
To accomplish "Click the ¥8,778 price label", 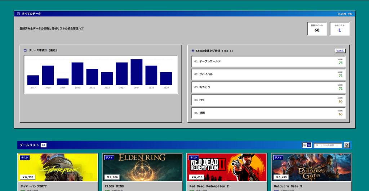I will tap(28, 177).
